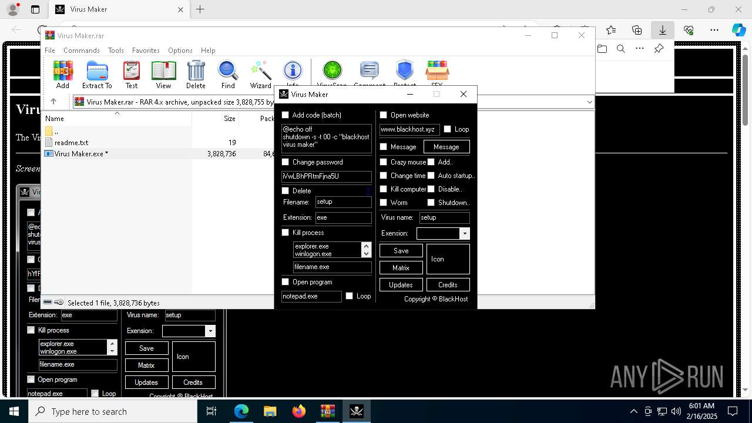Check Open program in Virus Maker dialog
The image size is (752, 423).
point(286,282)
